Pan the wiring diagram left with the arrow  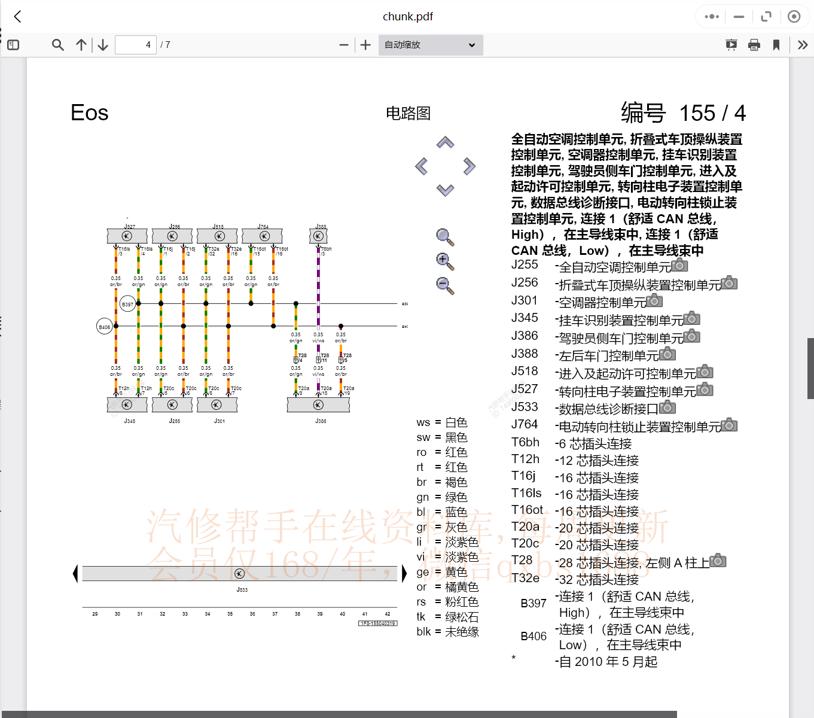(420, 166)
